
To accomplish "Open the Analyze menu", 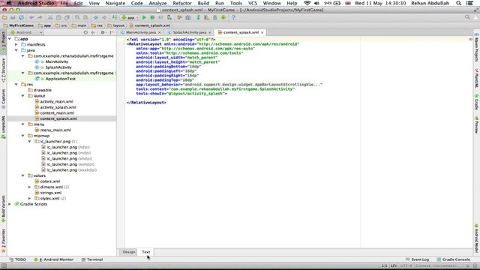I will [x=157, y=3].
